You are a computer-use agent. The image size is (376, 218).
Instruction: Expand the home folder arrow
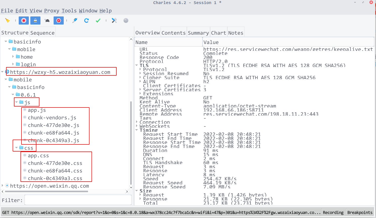coord(13,57)
